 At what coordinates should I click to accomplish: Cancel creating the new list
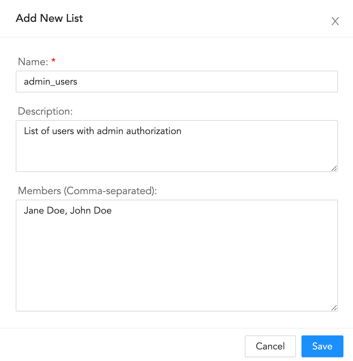(270, 346)
